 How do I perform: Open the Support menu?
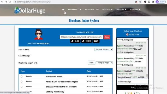coord(121,9)
